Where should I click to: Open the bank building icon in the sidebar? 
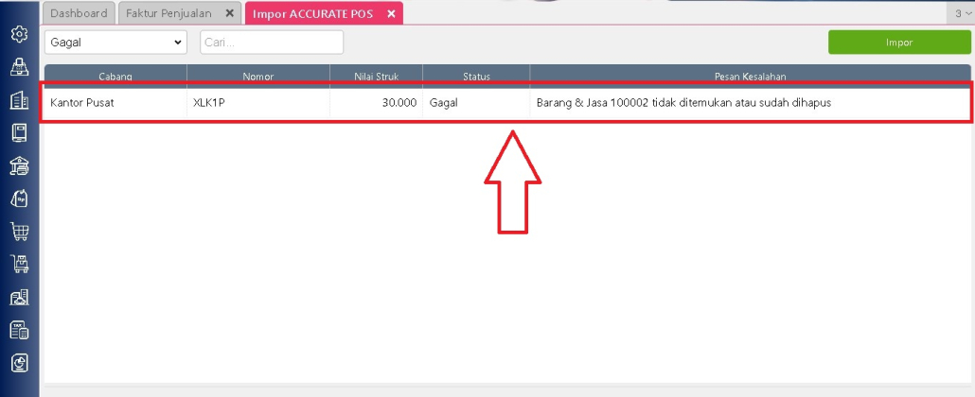[19, 166]
